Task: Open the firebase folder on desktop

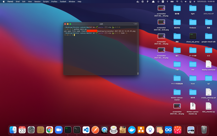Action: click(x=192, y=22)
